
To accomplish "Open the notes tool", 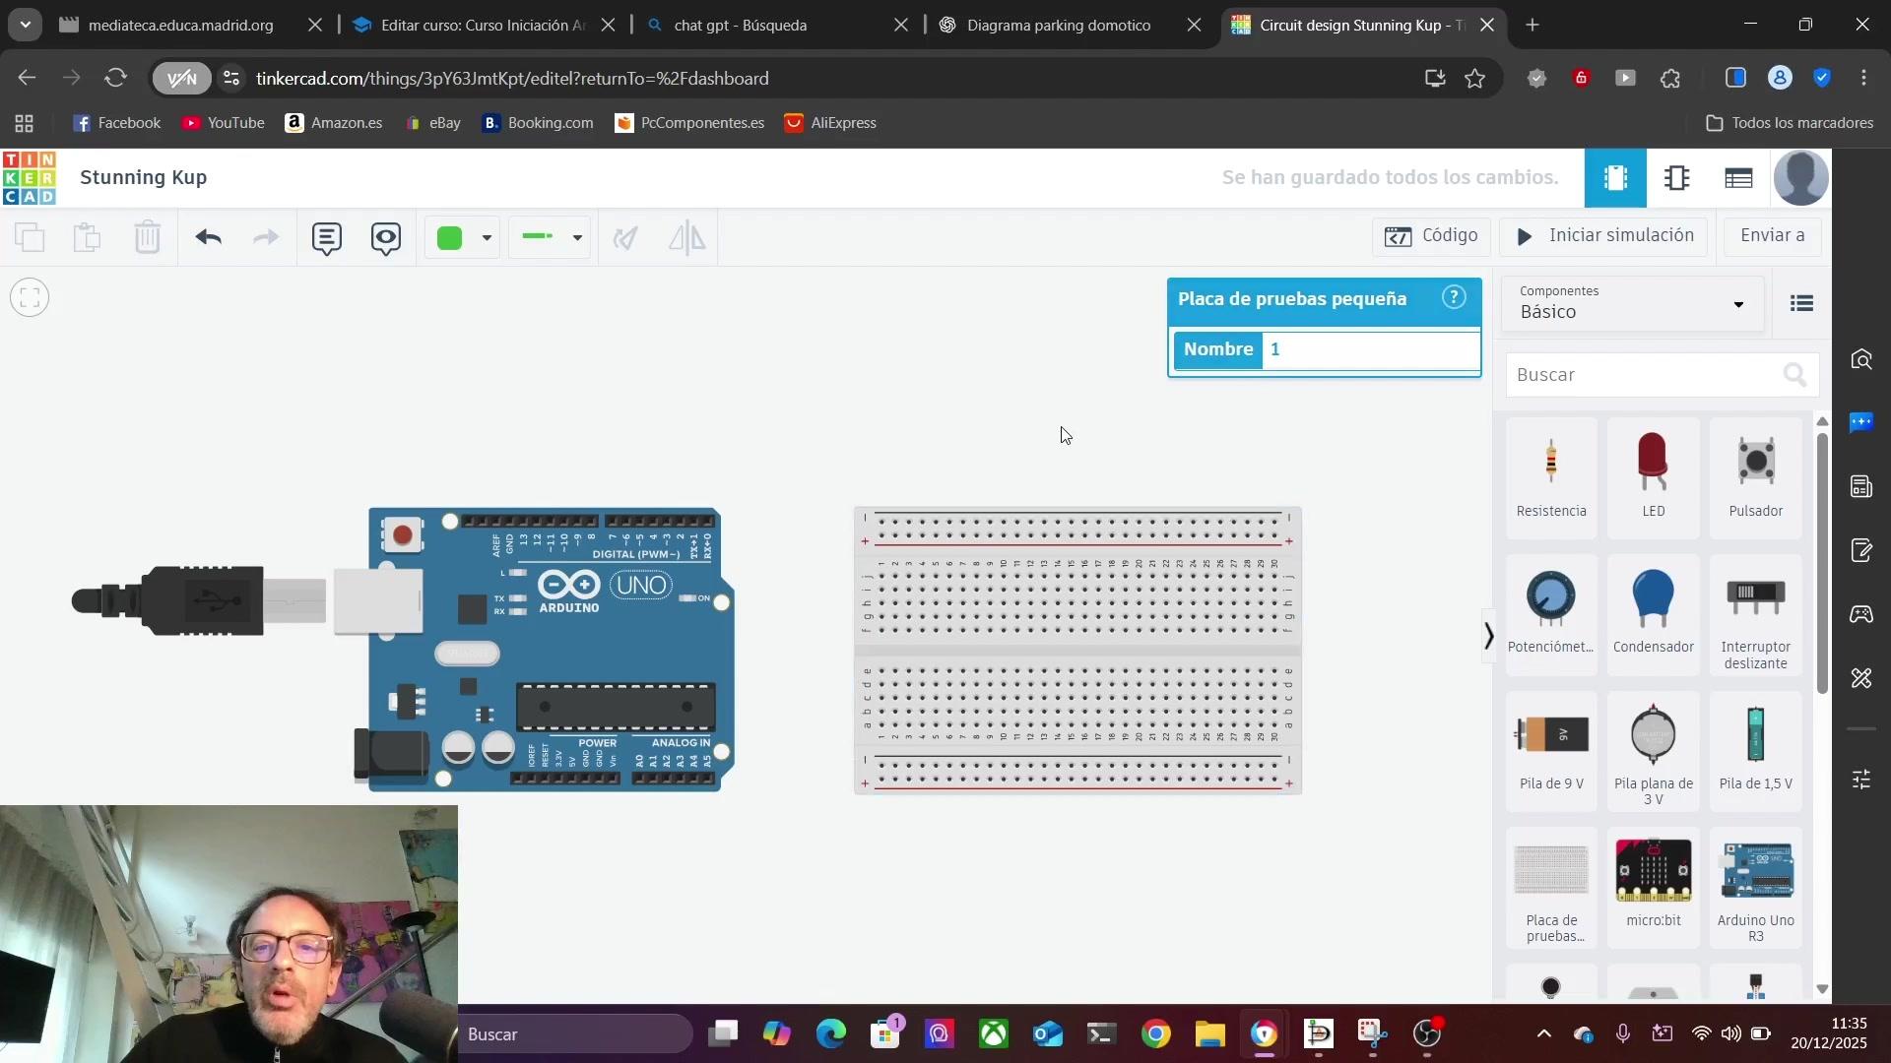I will (326, 237).
